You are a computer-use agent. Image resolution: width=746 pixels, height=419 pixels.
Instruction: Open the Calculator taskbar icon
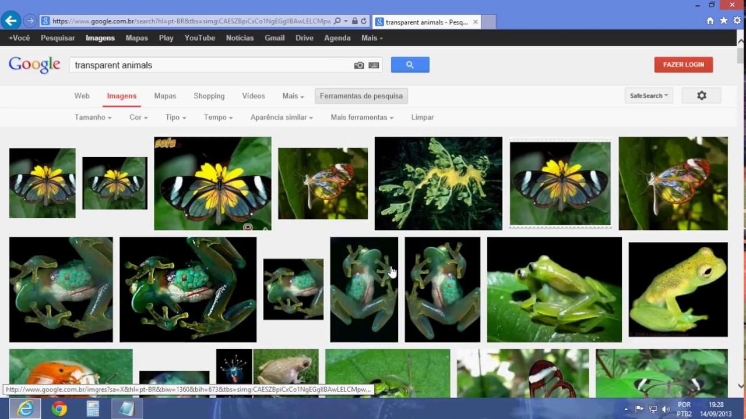(x=93, y=409)
